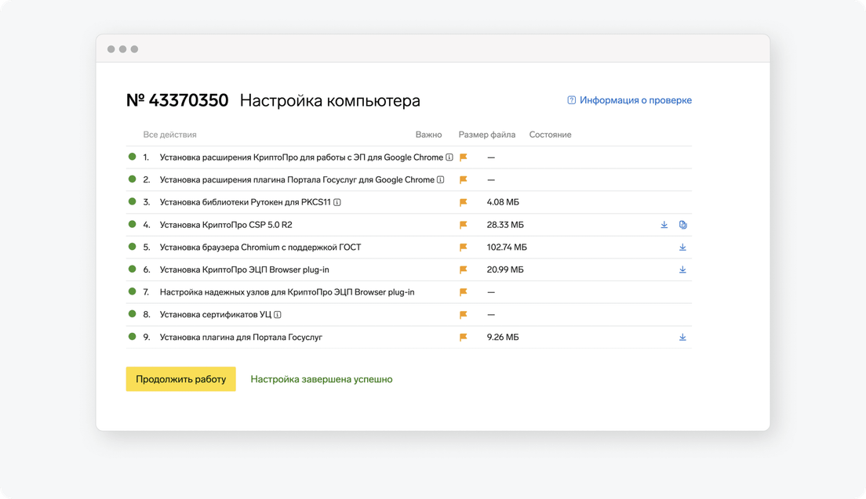866x499 pixels.
Task: Select the Установка КриптоПро ЭЦП Browser plug-in row text
Action: click(244, 269)
